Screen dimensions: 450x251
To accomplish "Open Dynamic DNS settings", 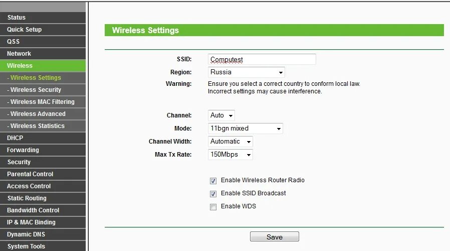I will 43,234.
